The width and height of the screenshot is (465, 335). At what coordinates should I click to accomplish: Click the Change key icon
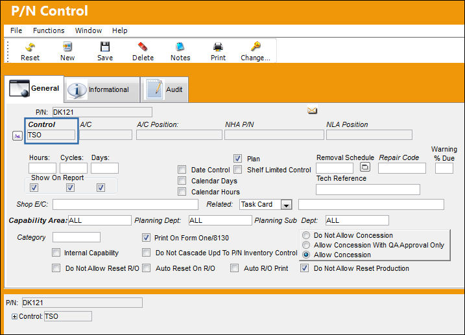pyautogui.click(x=256, y=47)
